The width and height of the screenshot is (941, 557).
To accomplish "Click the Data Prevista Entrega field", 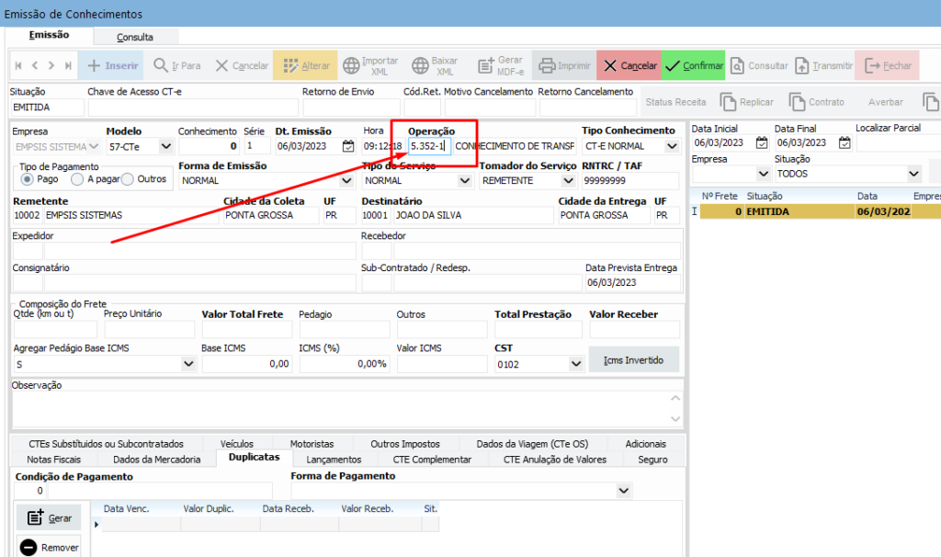I will 633,283.
